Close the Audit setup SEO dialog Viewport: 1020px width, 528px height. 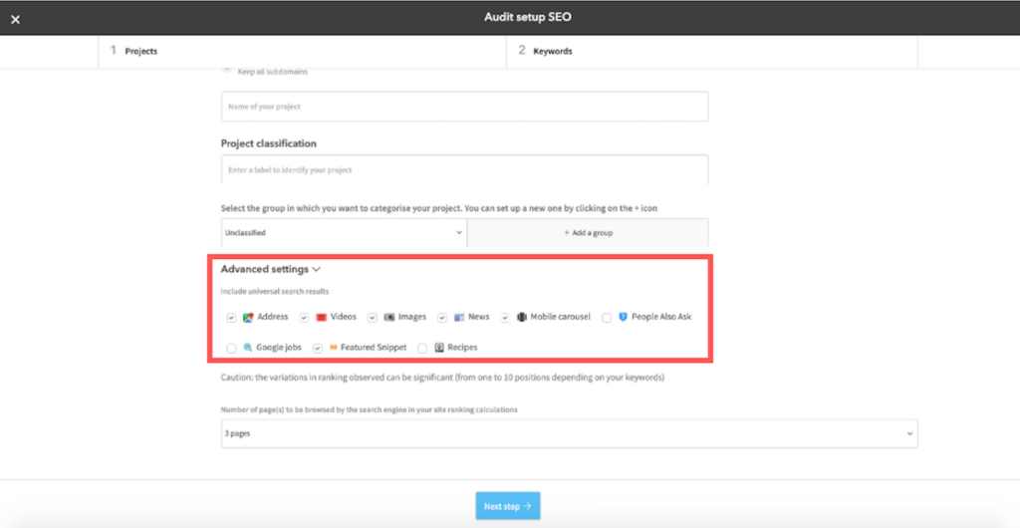16,19
